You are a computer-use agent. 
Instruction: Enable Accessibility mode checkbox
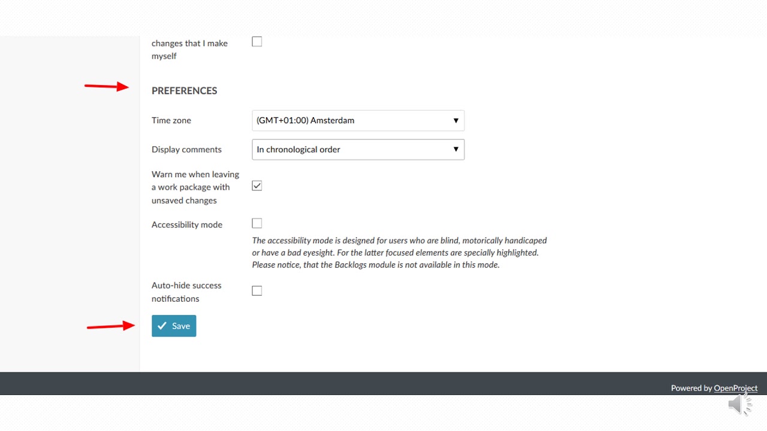(257, 223)
